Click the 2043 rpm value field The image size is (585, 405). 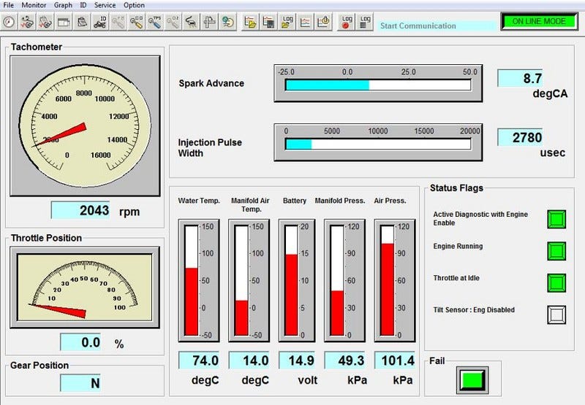point(80,210)
